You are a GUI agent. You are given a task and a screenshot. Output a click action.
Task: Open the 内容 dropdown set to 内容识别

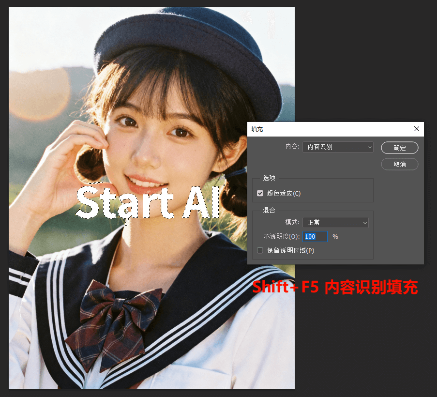[337, 147]
